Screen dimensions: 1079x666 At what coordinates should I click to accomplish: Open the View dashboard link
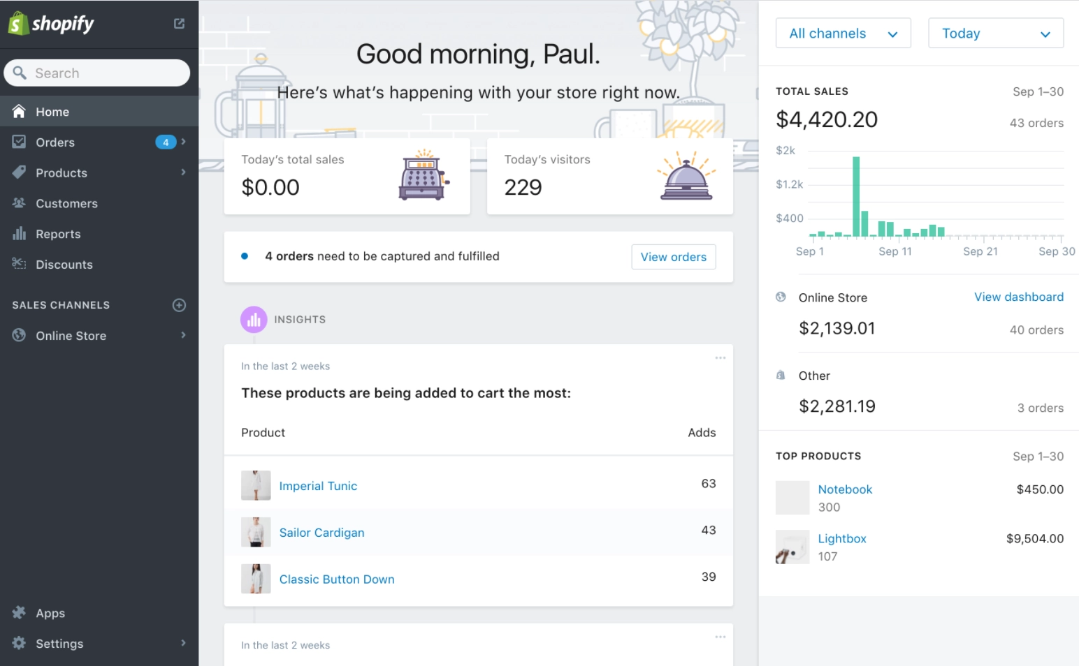pos(1019,297)
